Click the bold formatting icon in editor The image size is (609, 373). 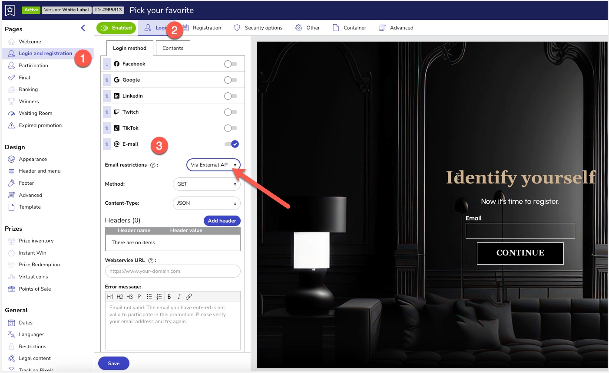169,297
